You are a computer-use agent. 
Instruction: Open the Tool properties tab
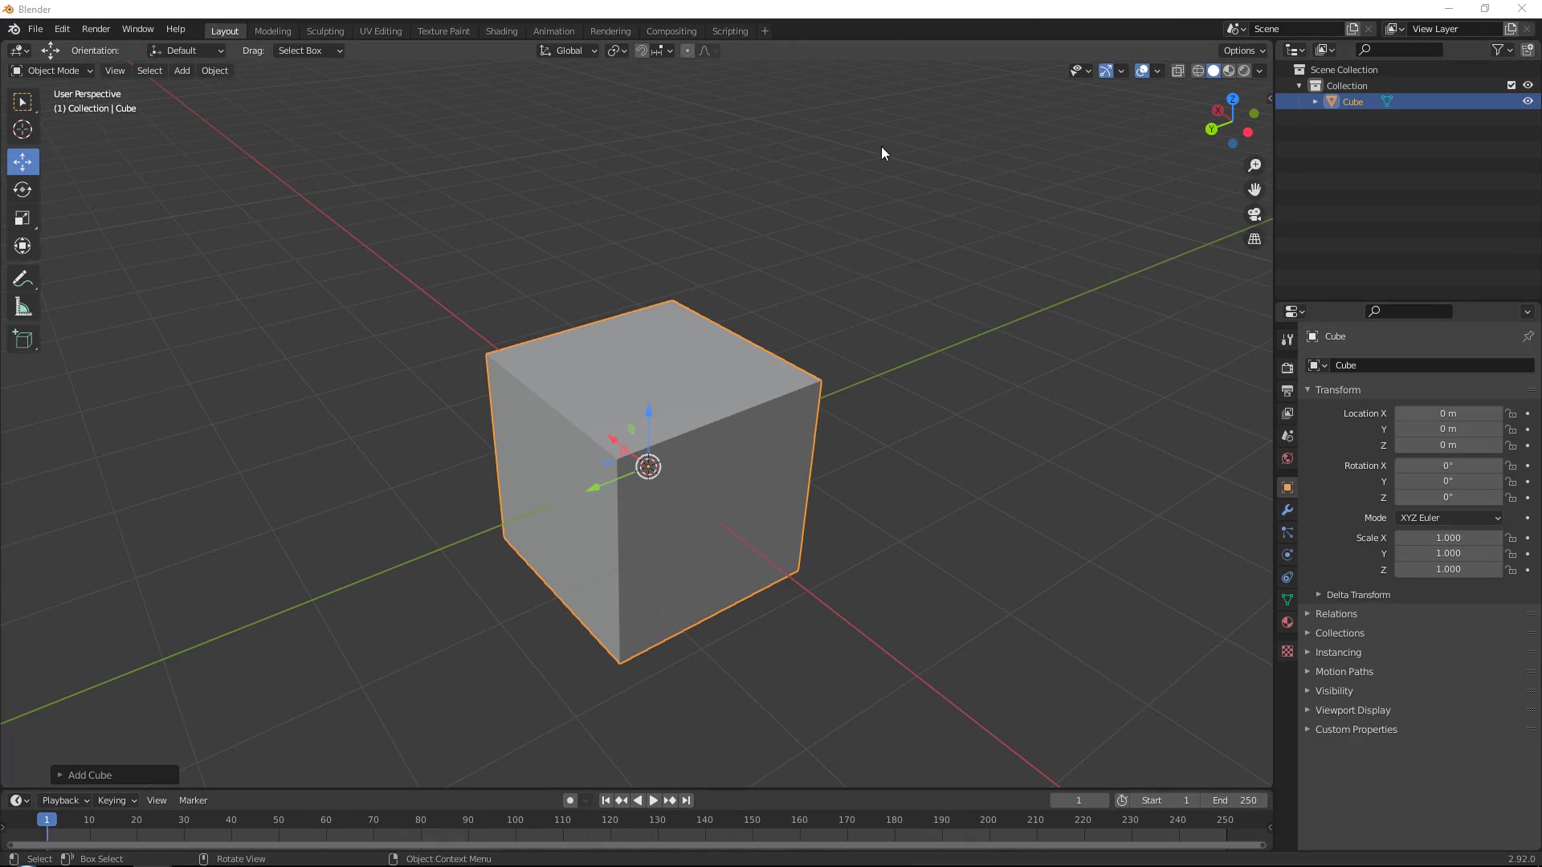(x=1287, y=340)
